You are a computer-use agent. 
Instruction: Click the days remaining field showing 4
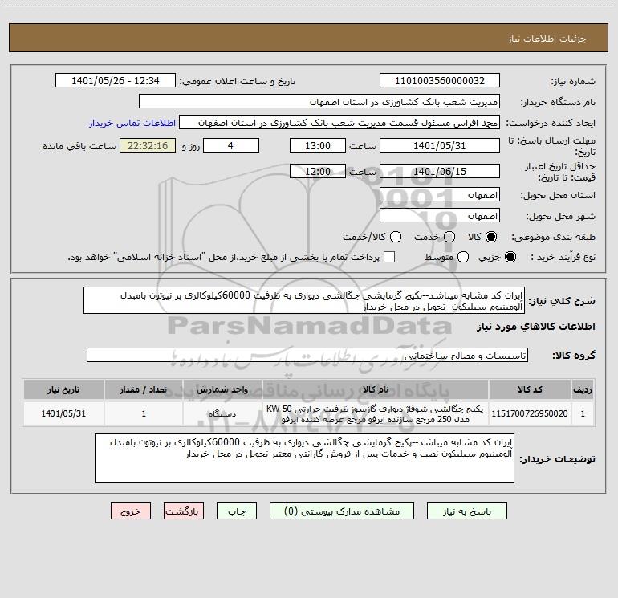pos(231,145)
